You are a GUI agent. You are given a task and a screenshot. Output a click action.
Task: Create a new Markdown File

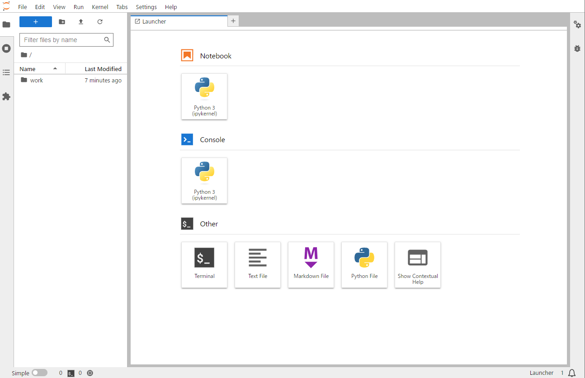311,265
